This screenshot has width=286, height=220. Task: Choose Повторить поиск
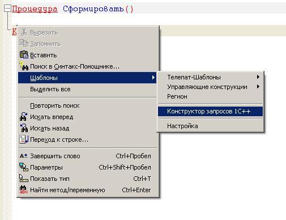tap(87, 105)
